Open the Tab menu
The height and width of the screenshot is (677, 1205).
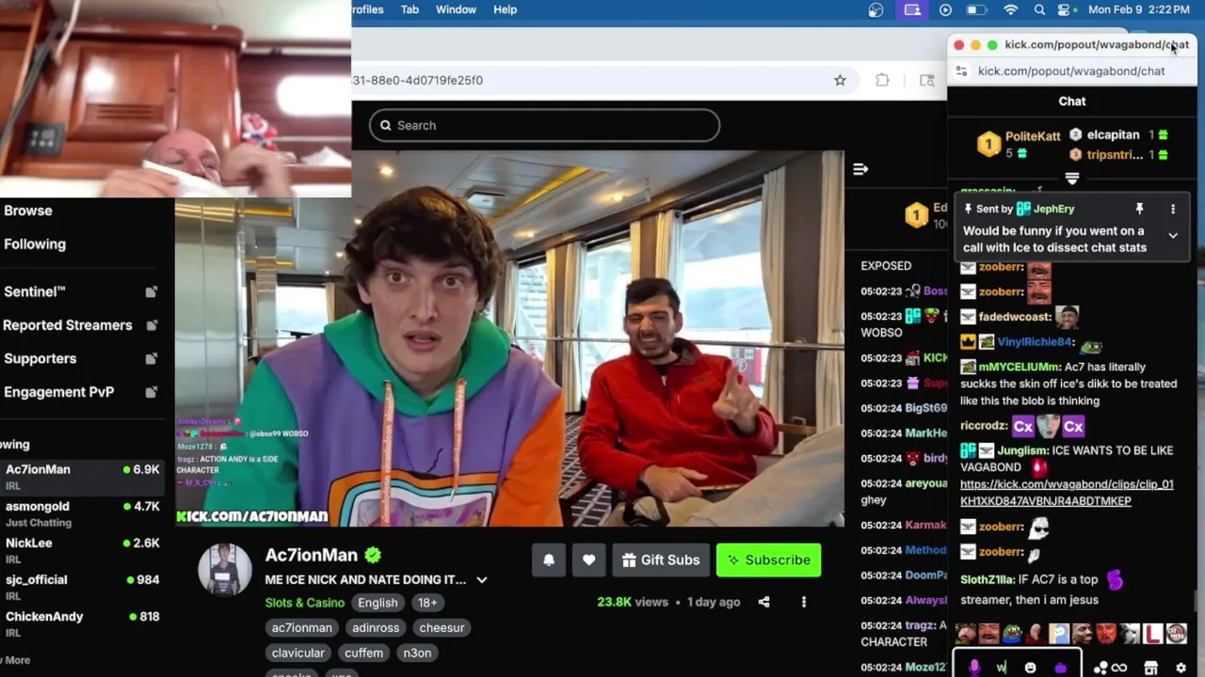point(410,9)
